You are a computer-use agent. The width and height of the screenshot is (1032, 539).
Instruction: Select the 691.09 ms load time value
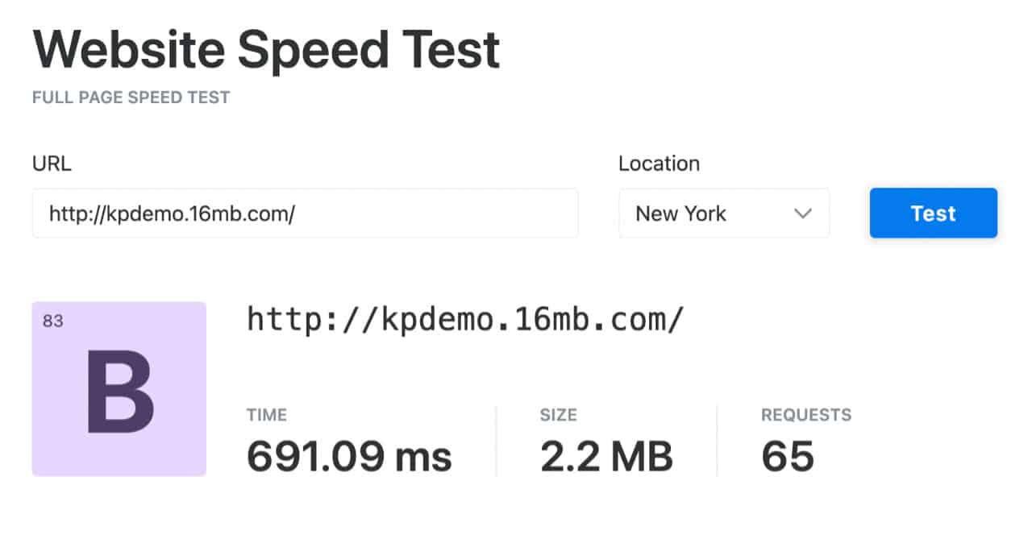[349, 455]
